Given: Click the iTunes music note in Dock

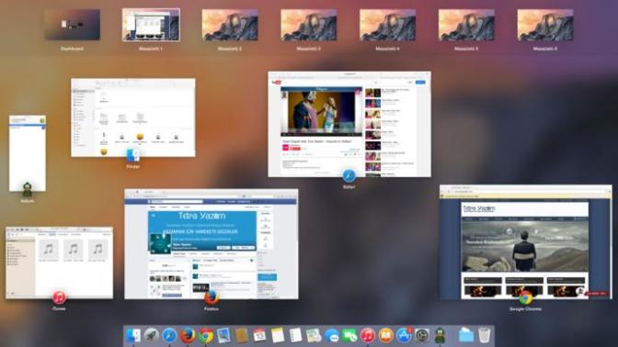Looking at the screenshot, I should (x=367, y=336).
